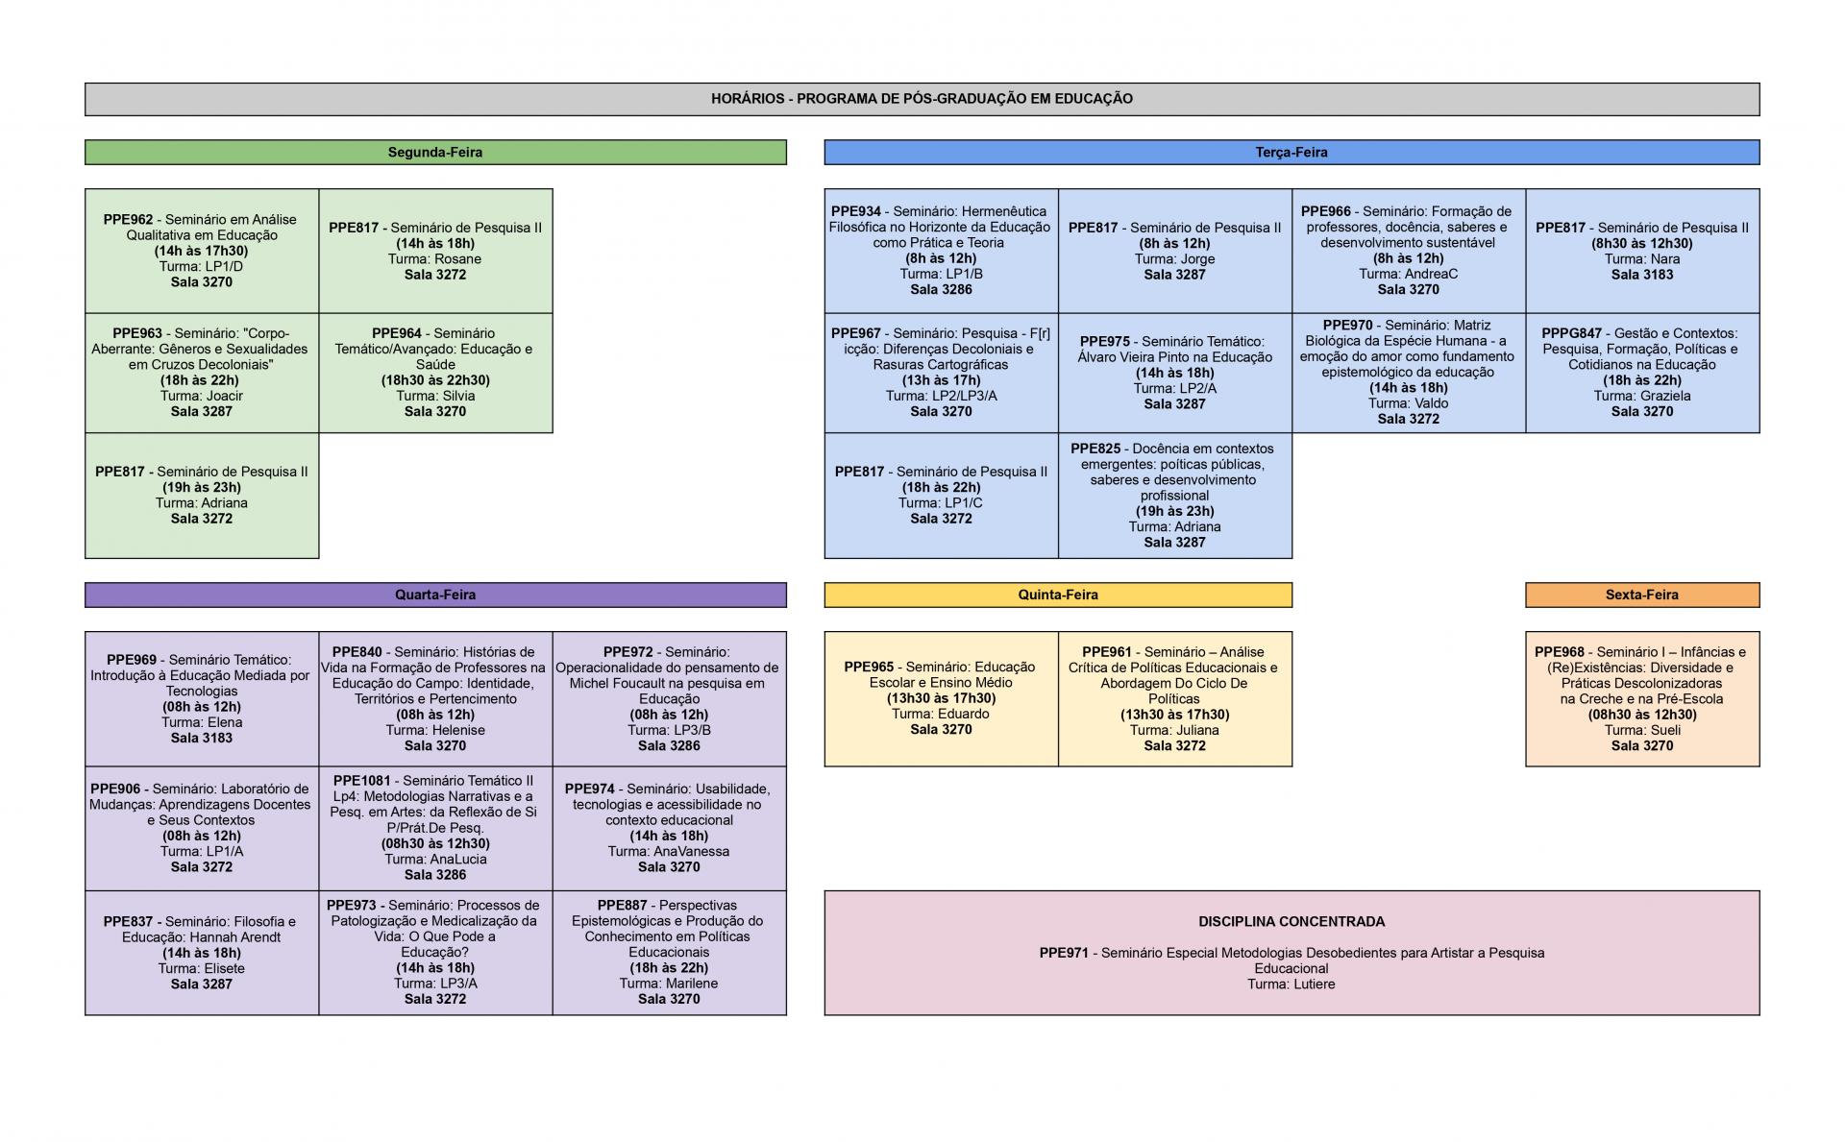Click the Disciplina Concentrada PPE971 box

(x=1291, y=953)
